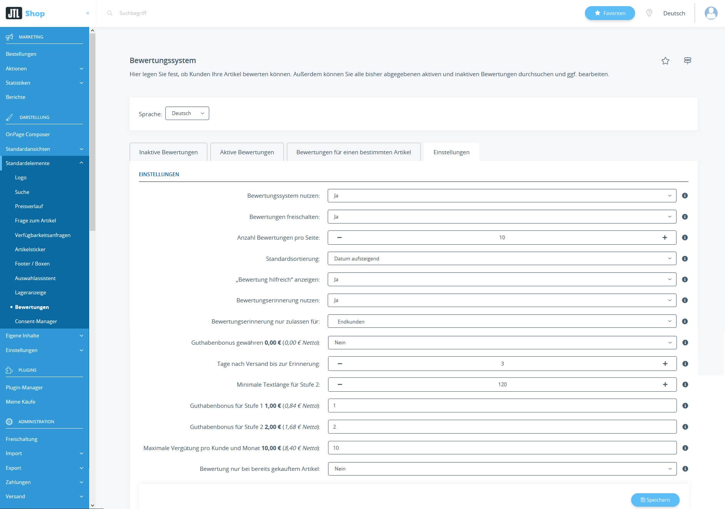The image size is (725, 509).
Task: Show info for Bewertung hilfreich anzeigen
Action: (685, 279)
